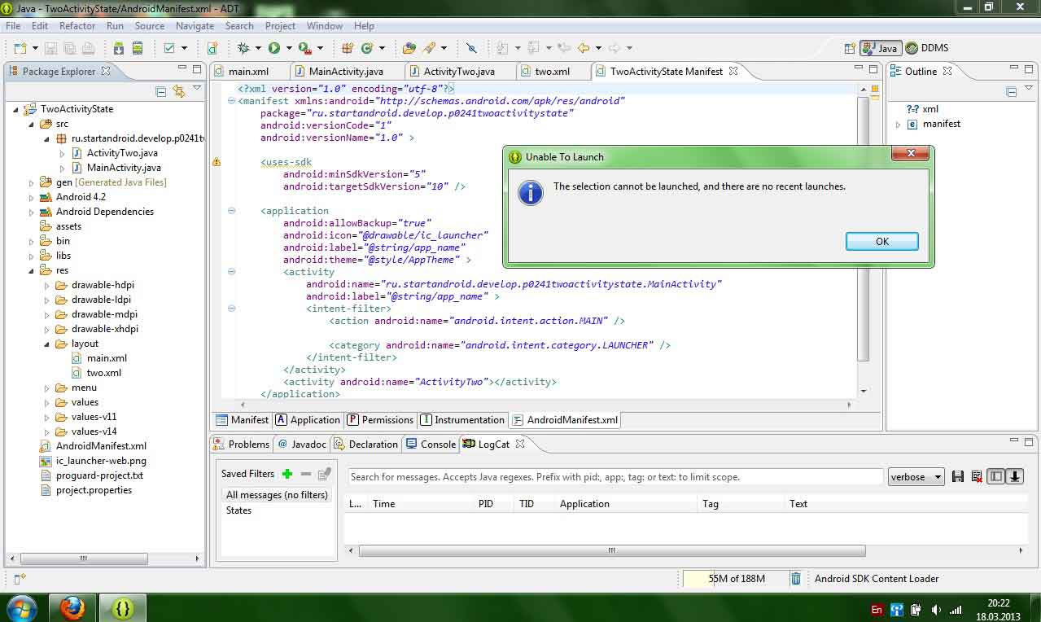Open the Open Perspective toolbar button
The height and width of the screenshot is (622, 1041).
[850, 48]
